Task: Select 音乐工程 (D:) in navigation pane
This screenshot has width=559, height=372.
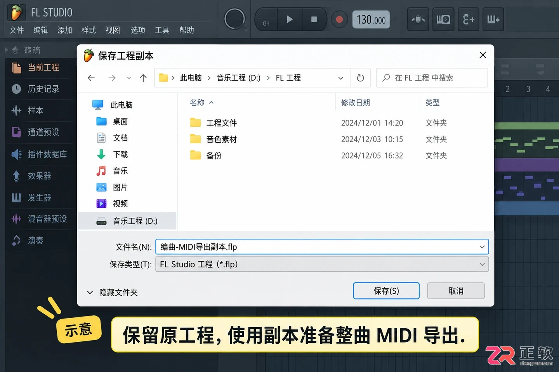Action: click(x=127, y=221)
